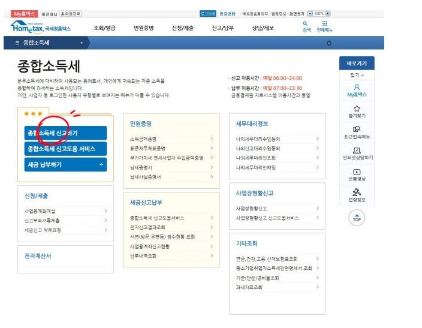Click arrow beside 과세자료조회

click(x=318, y=287)
